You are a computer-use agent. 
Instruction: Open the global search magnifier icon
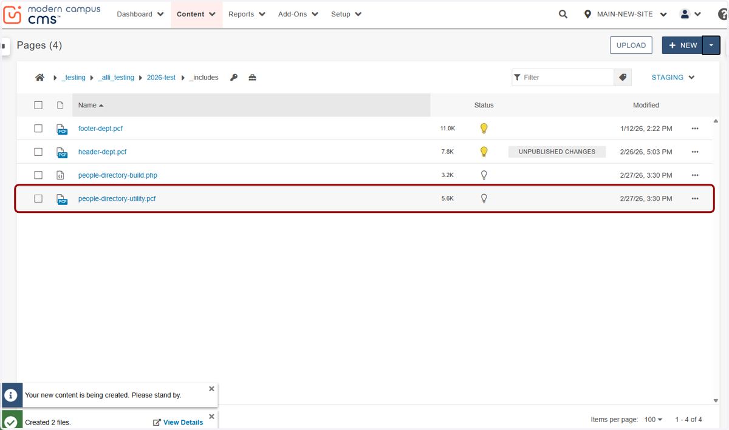pos(563,14)
